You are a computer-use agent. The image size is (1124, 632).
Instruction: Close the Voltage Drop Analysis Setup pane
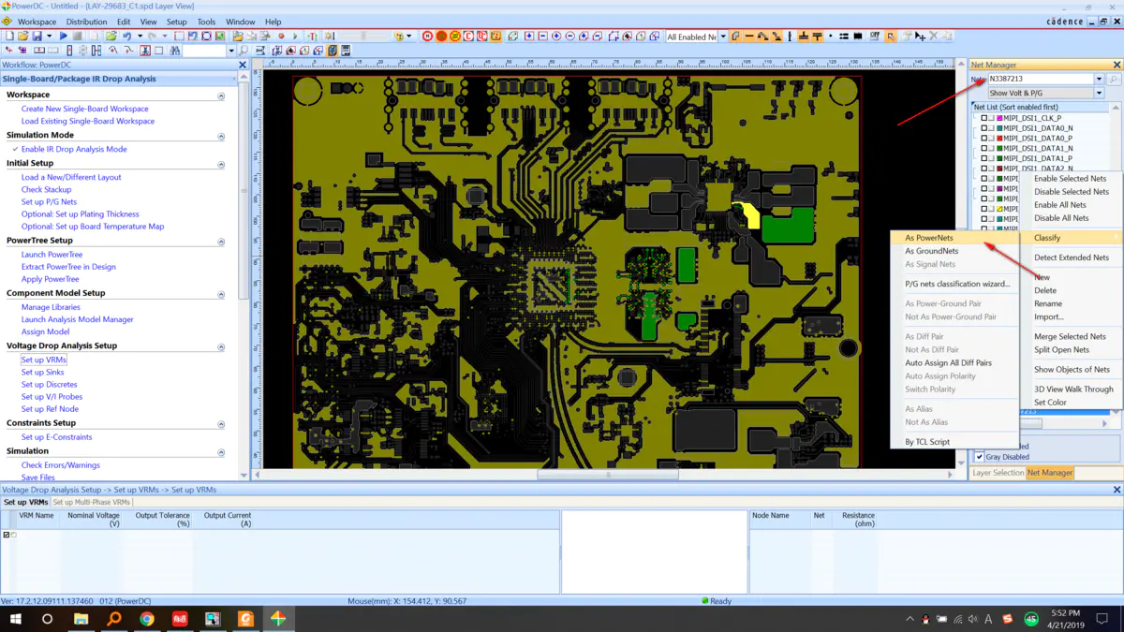(x=1117, y=490)
